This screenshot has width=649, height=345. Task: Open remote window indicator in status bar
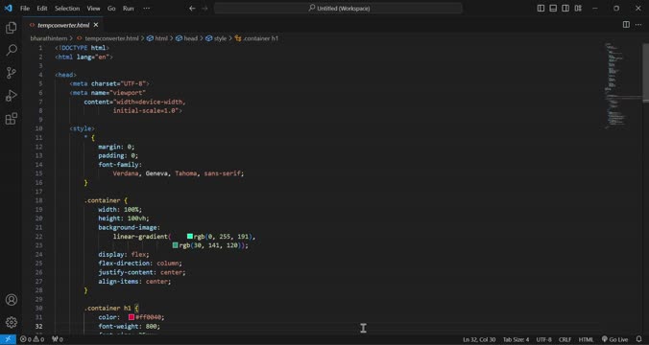pyautogui.click(x=8, y=339)
